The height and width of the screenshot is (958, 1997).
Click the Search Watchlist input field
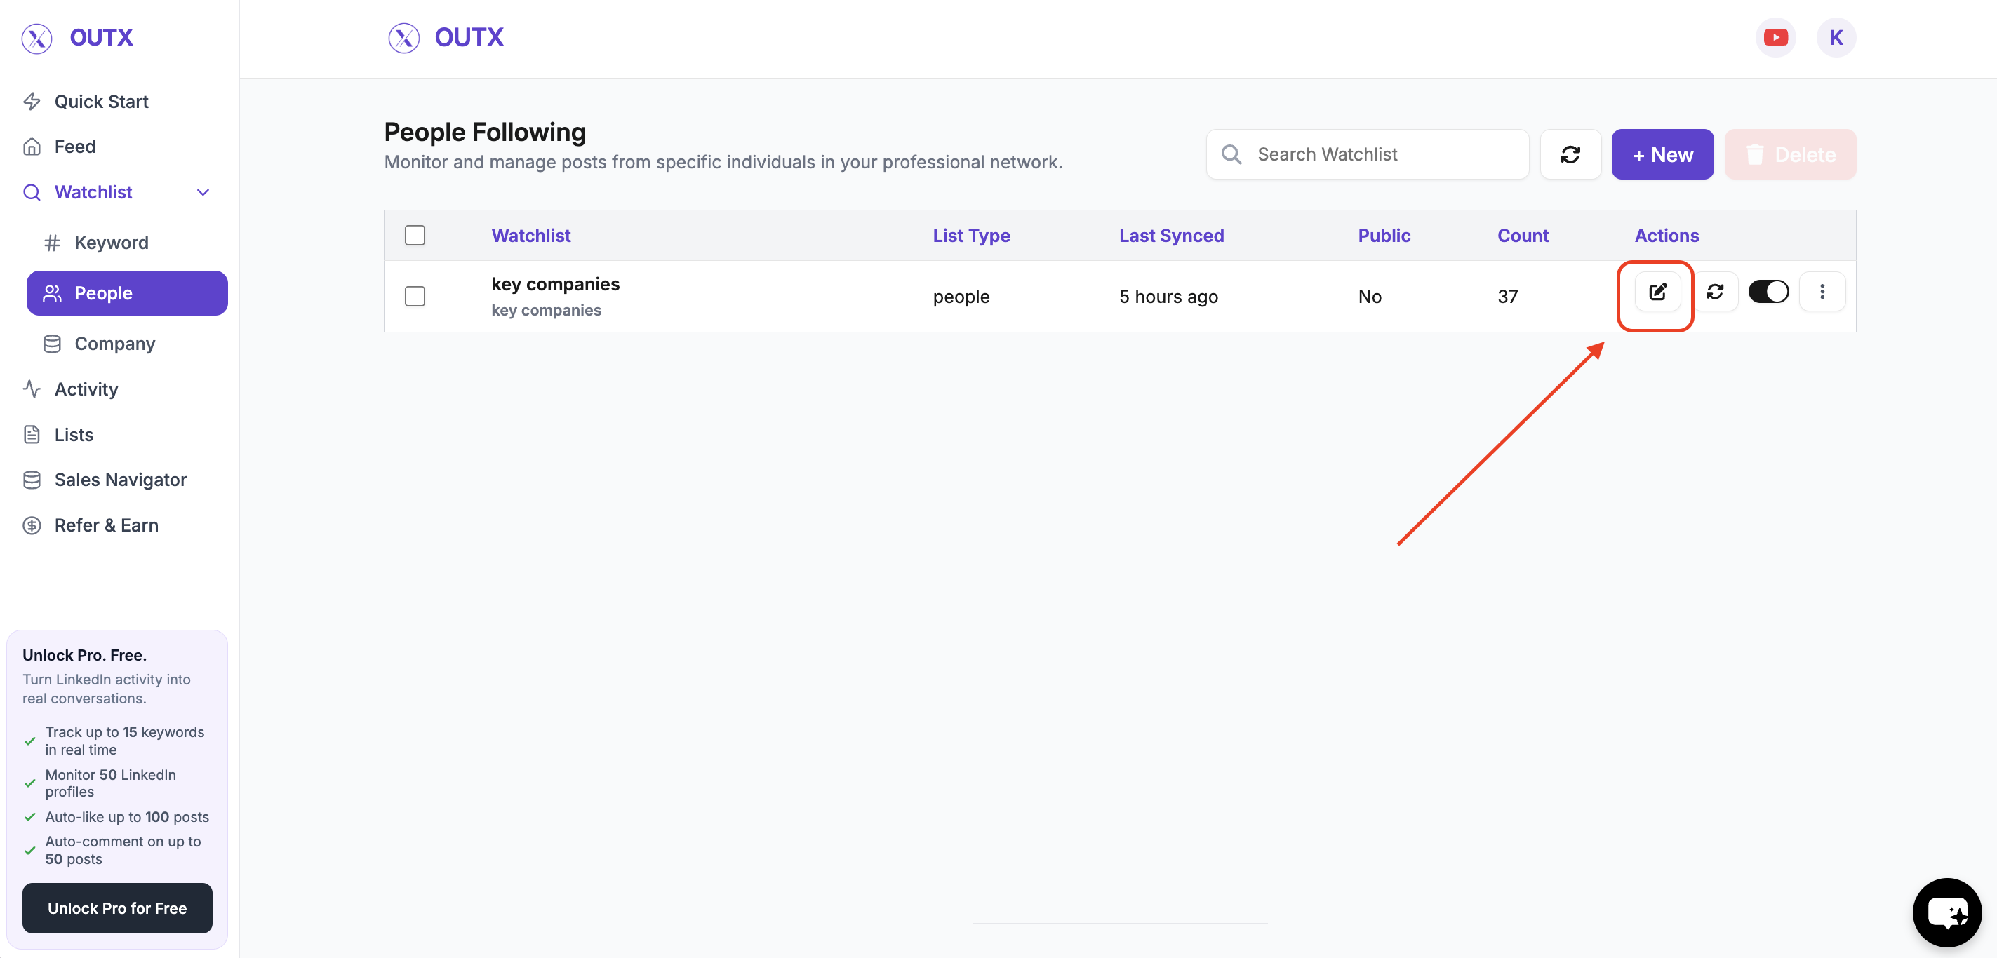(1367, 154)
